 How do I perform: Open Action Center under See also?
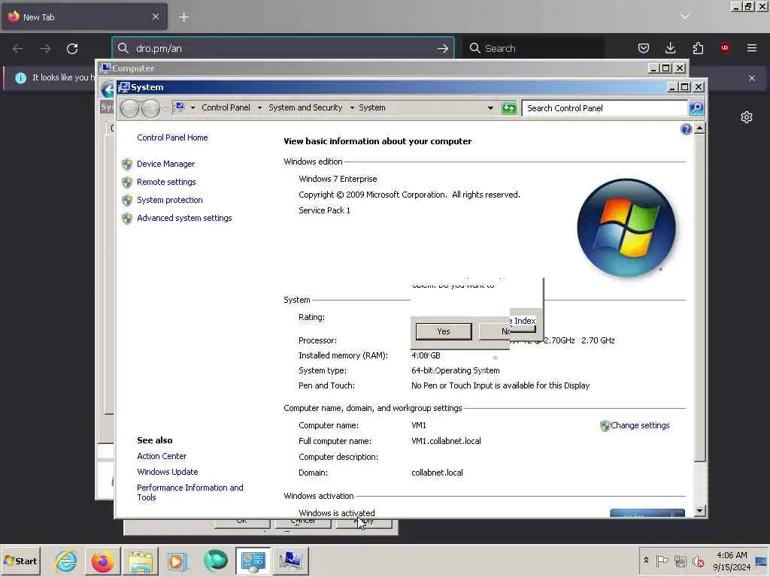[x=162, y=456]
